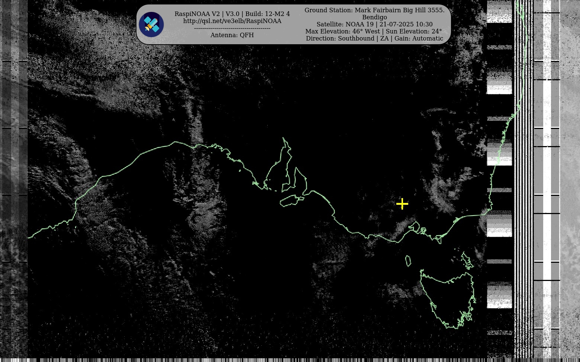This screenshot has width=580, height=362.
Task: Click the yellow crosshair ground station marker
Action: coord(402,204)
